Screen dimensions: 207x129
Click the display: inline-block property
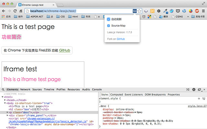click(x=118, y=109)
